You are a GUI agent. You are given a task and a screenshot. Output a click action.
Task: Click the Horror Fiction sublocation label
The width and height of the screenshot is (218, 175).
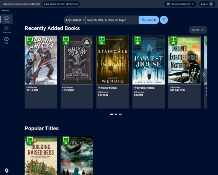(x=109, y=88)
